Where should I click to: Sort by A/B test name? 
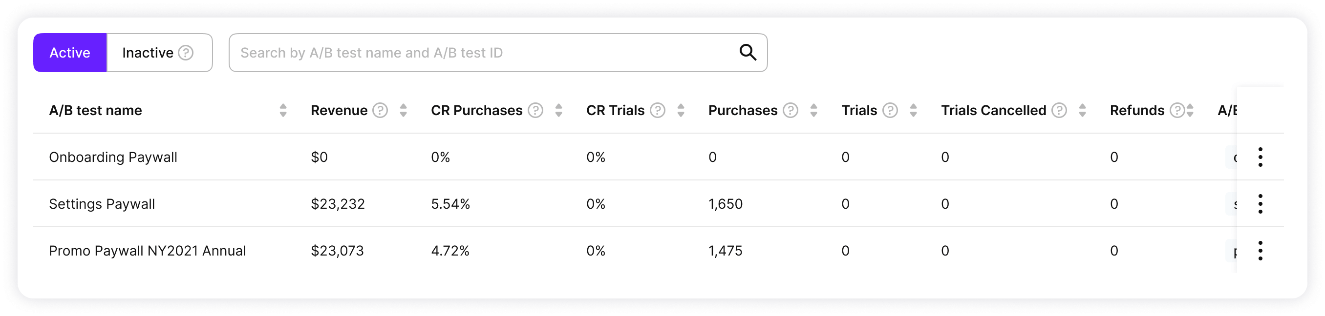pos(283,110)
